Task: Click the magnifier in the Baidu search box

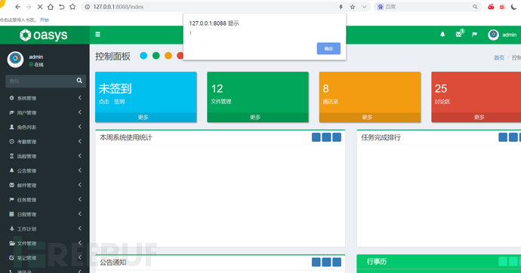Action: (x=475, y=7)
